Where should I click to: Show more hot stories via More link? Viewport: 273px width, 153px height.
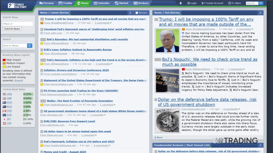coord(158,138)
